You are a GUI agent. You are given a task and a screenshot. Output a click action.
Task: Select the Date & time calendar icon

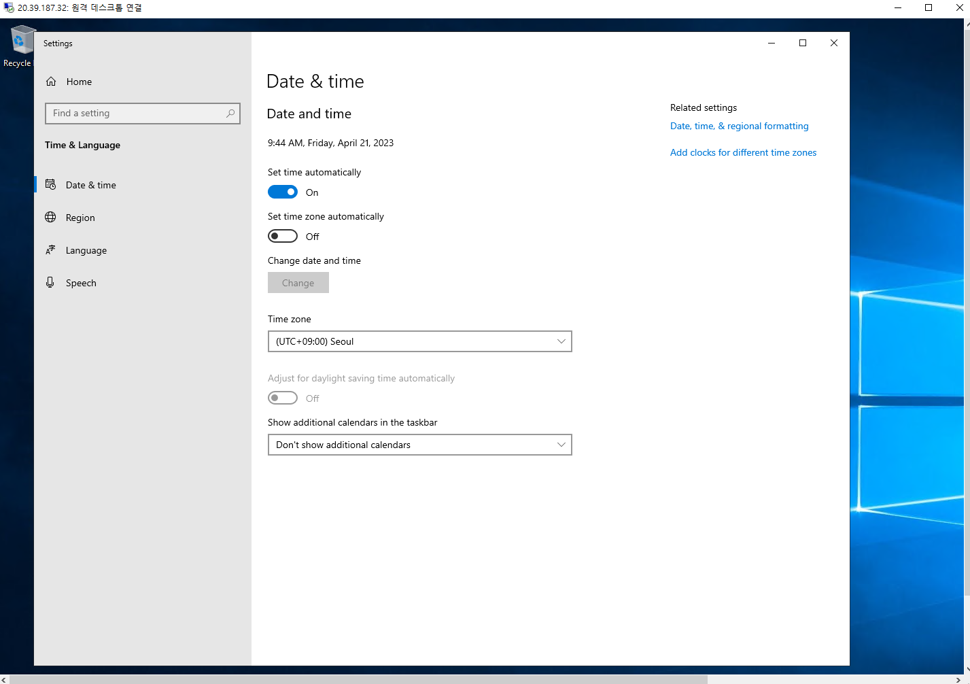point(50,184)
